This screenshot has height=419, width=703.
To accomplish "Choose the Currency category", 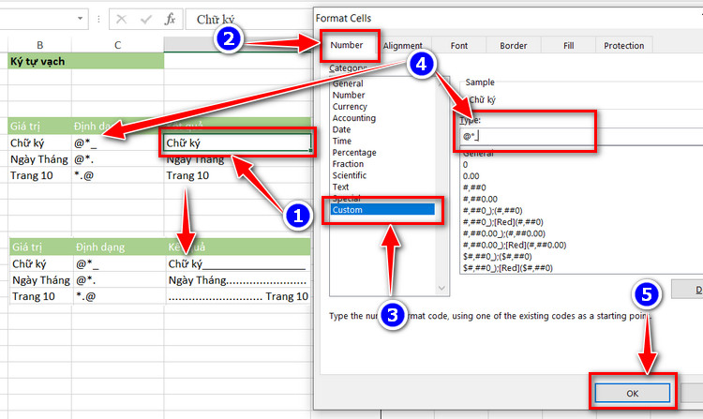I will 350,107.
